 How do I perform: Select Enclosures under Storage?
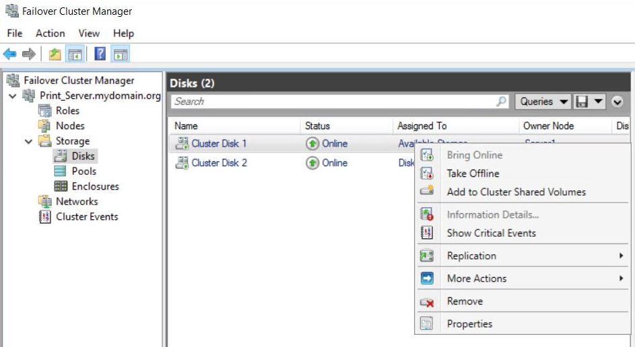coord(96,186)
